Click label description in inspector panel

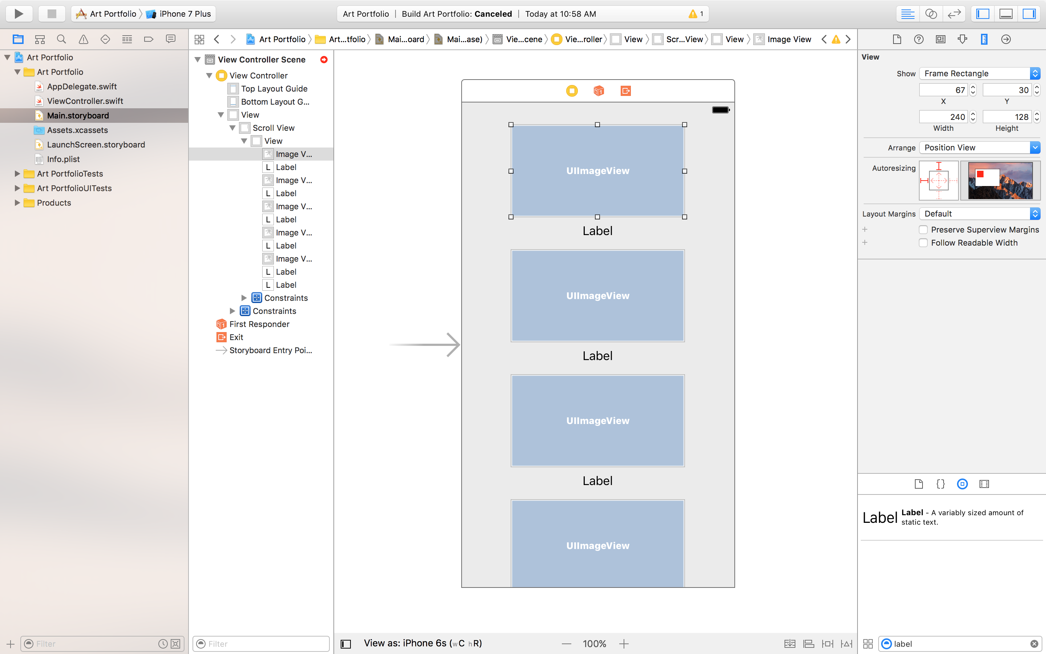click(963, 517)
